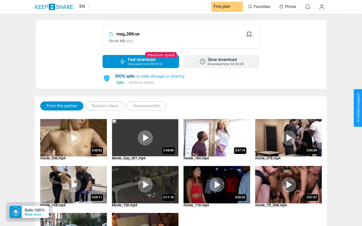362x226 pixels.
Task: Open the user account icon
Action: click(x=322, y=7)
